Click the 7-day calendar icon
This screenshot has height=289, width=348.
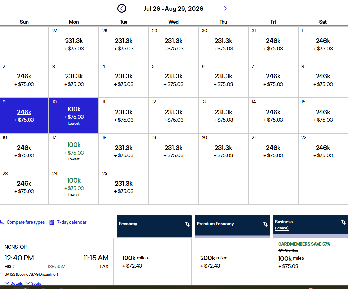click(52, 222)
